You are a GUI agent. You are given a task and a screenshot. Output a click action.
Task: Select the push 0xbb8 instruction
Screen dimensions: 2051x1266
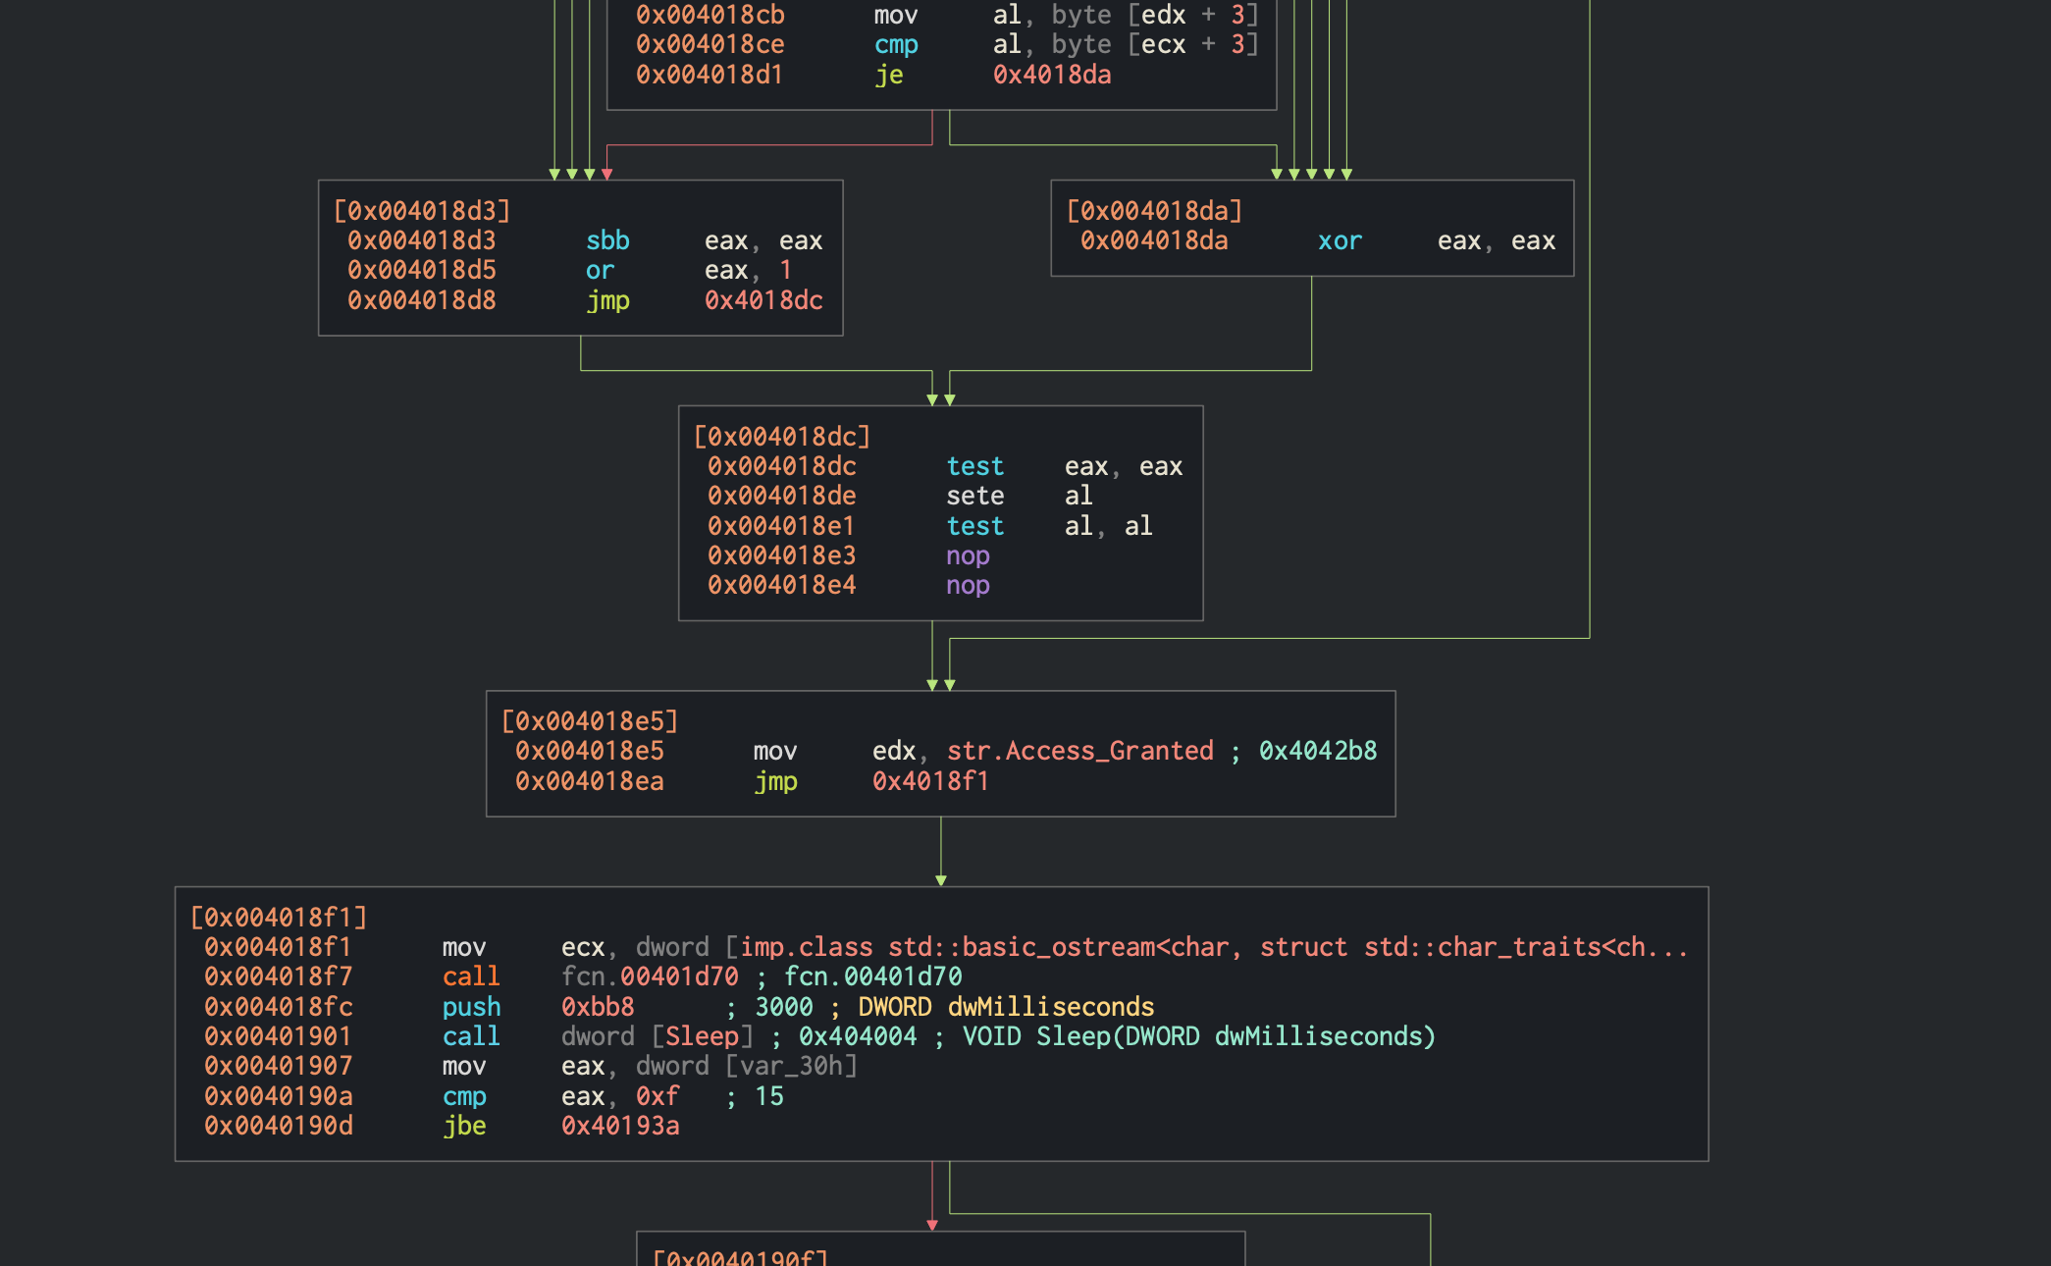[x=419, y=1007]
